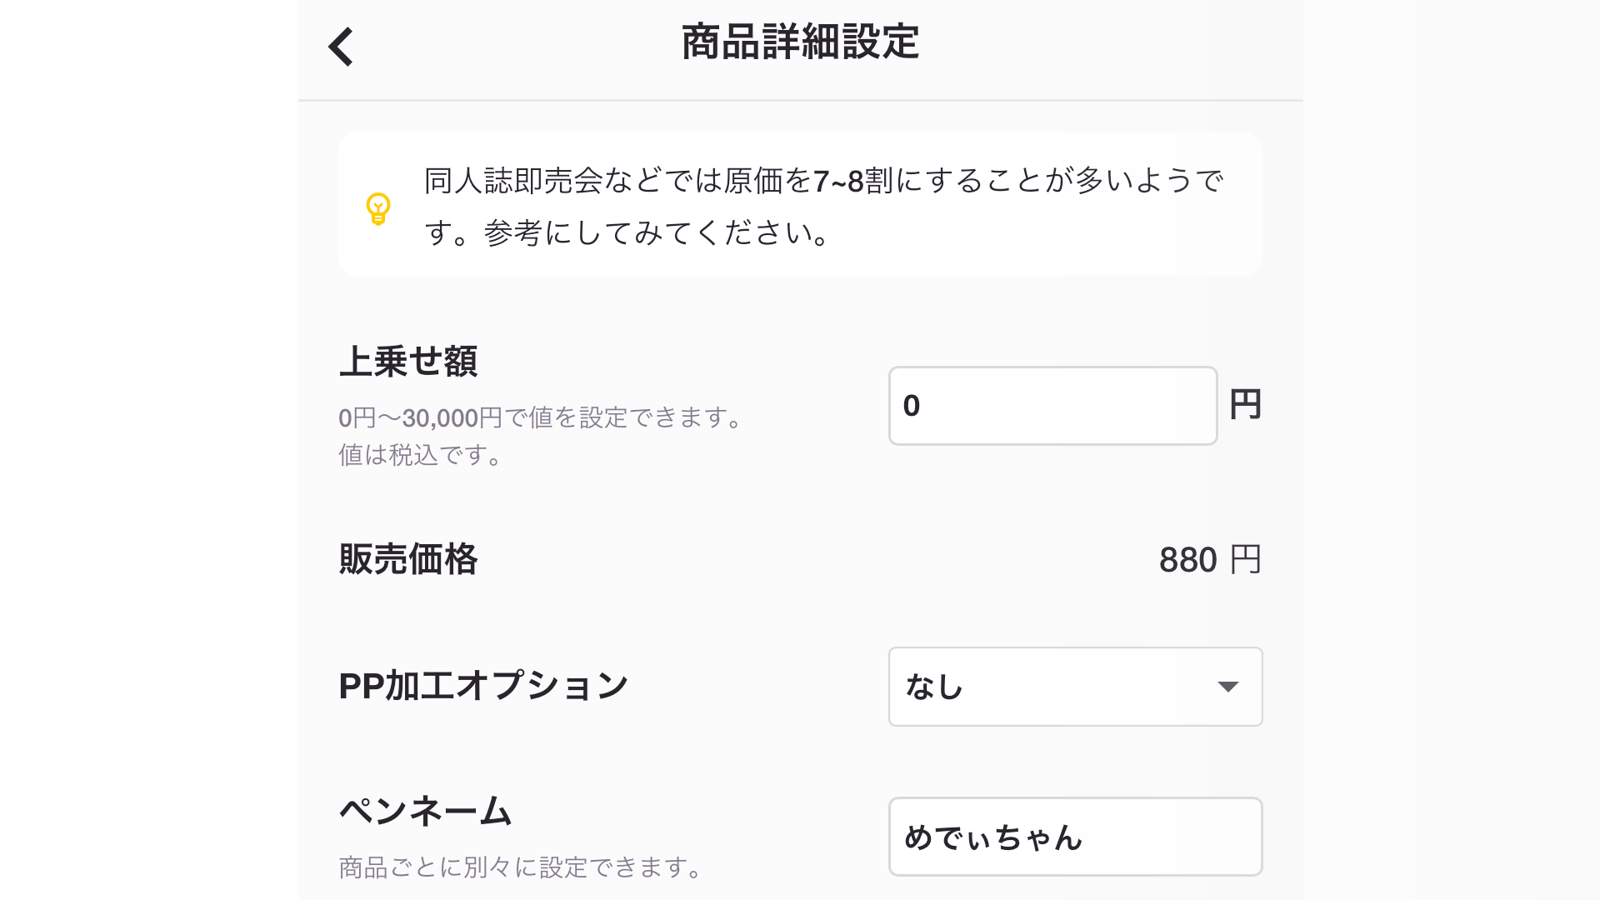Click the ペンネーム field containing めでぃちゃん
The width and height of the screenshot is (1600, 900).
click(x=1075, y=837)
